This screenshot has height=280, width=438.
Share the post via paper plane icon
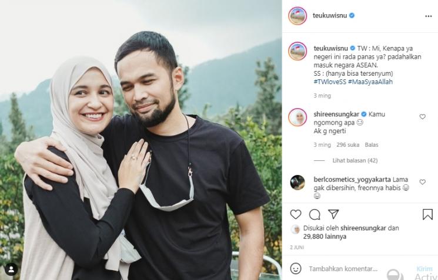(x=333, y=214)
